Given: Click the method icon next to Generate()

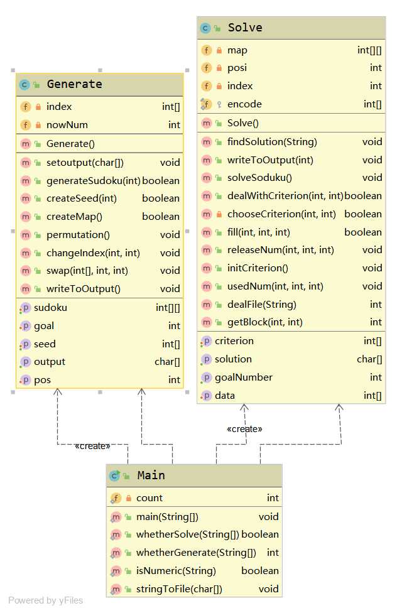Looking at the screenshot, I should coord(25,144).
